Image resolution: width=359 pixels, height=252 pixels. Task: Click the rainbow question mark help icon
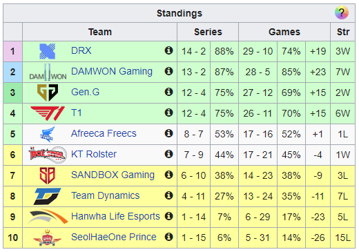pos(342,12)
